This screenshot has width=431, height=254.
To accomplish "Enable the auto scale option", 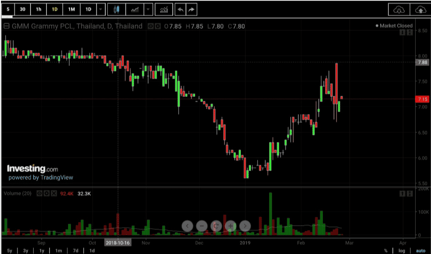I will click(421, 251).
